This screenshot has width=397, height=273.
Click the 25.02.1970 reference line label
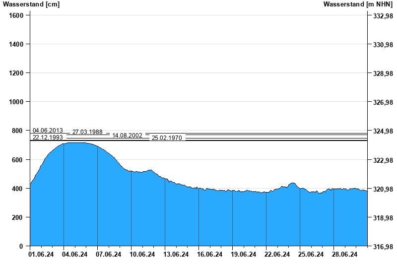point(167,138)
